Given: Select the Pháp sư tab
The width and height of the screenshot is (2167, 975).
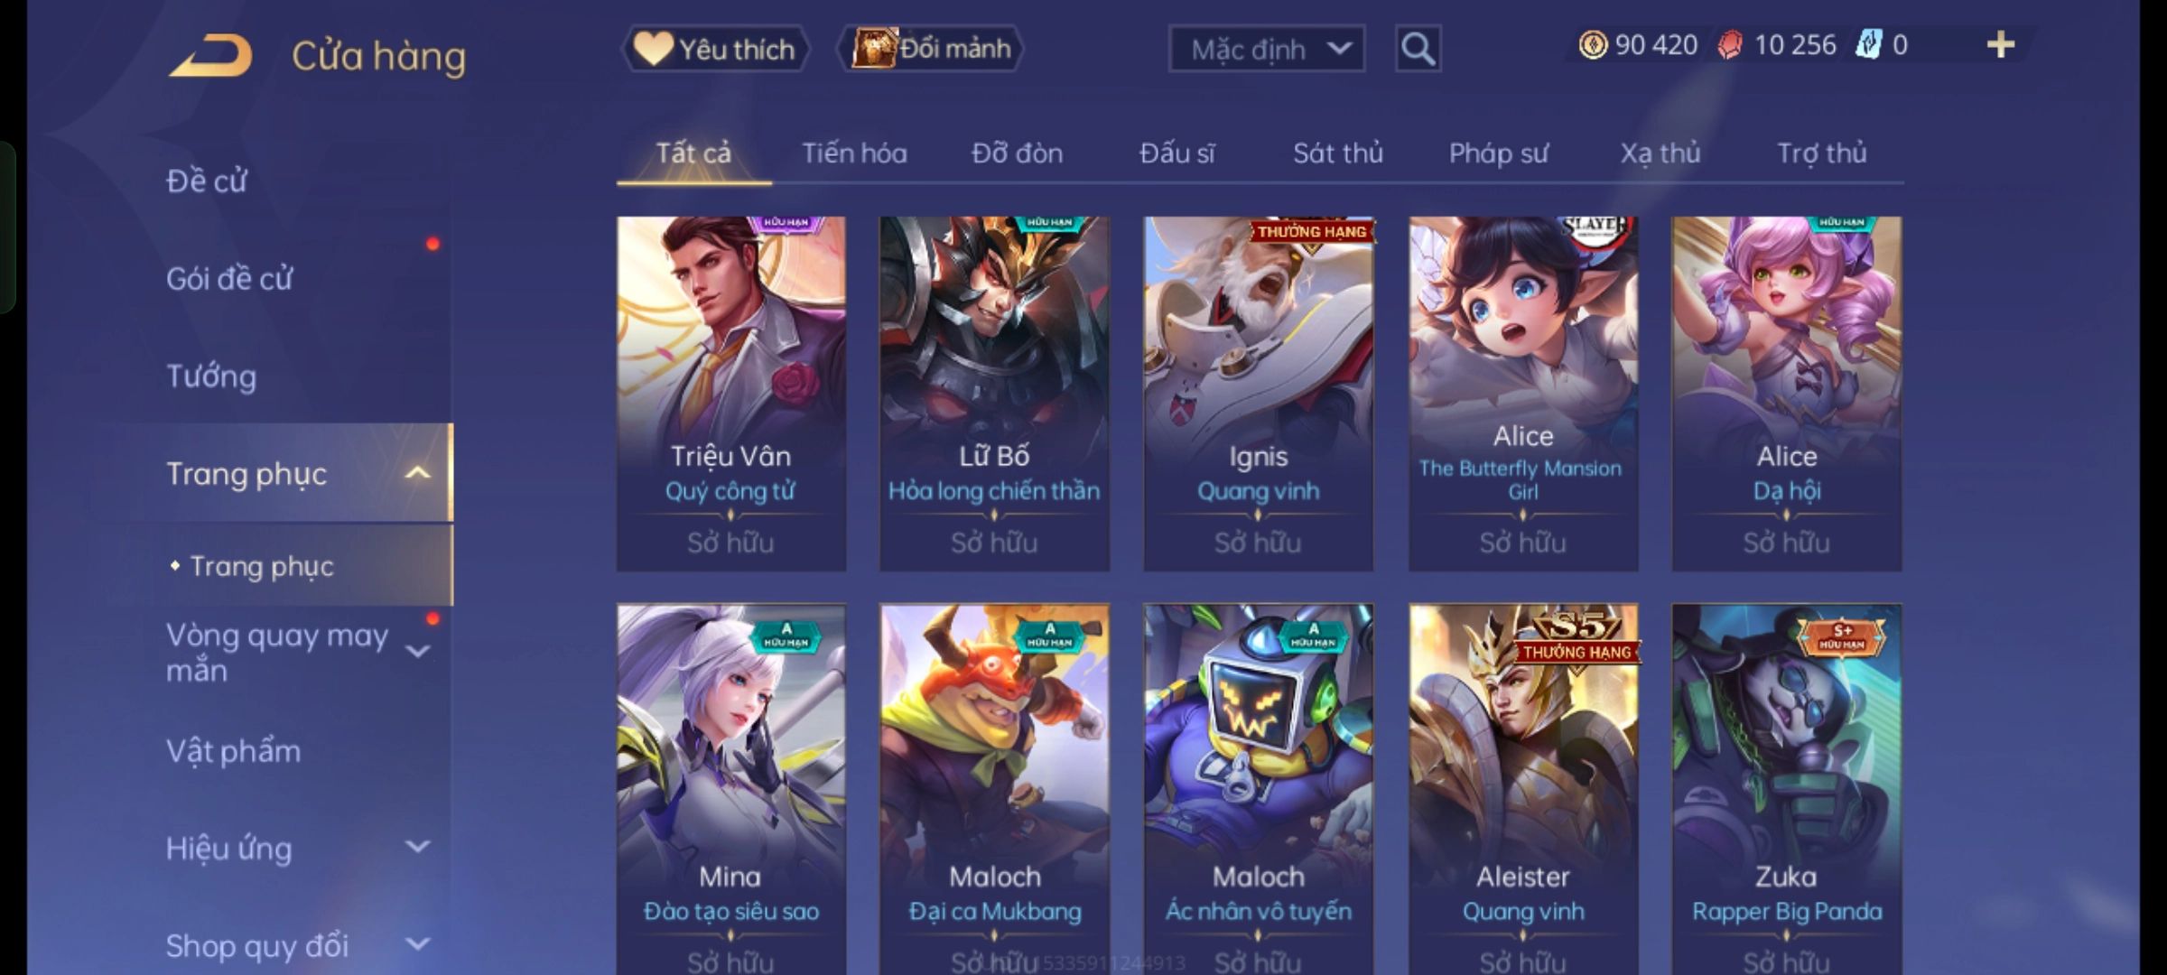Looking at the screenshot, I should click(x=1498, y=153).
